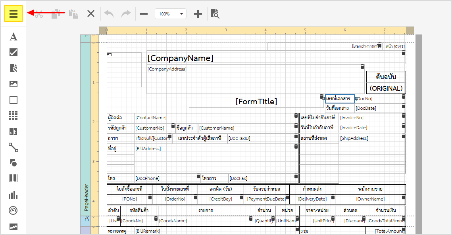Choose the Barcode control tool

[x=13, y=178]
